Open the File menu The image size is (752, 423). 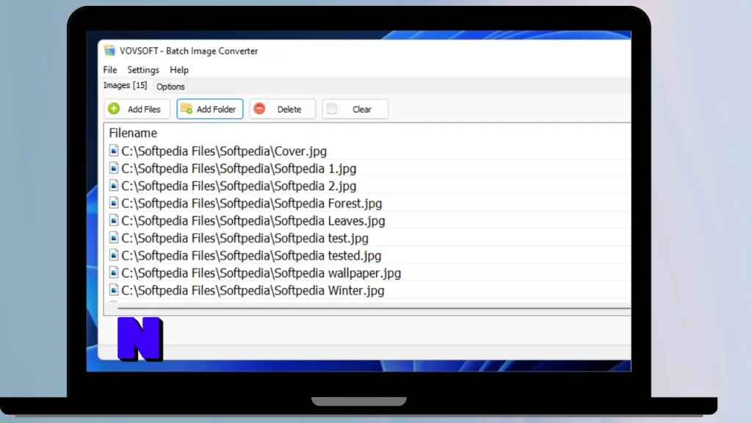point(110,70)
